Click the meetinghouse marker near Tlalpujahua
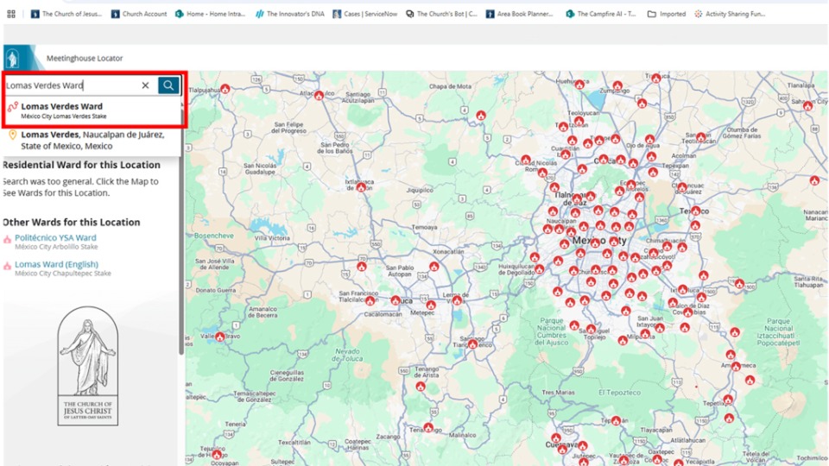829x466 pixels. (x=225, y=88)
